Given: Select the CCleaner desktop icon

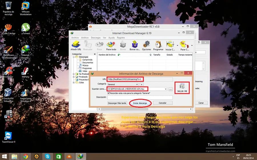Looking at the screenshot, I should [x=8, y=72].
